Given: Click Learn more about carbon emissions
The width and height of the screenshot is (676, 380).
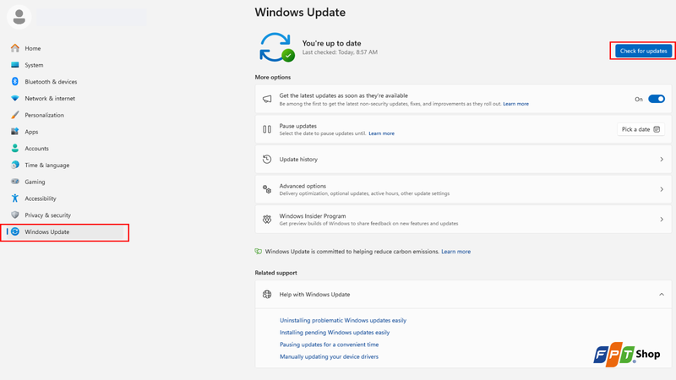Looking at the screenshot, I should (455, 252).
